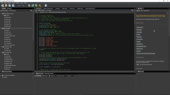
Task: Open Extract from the AGK Tutorial Guide link
Action: click(x=146, y=53)
